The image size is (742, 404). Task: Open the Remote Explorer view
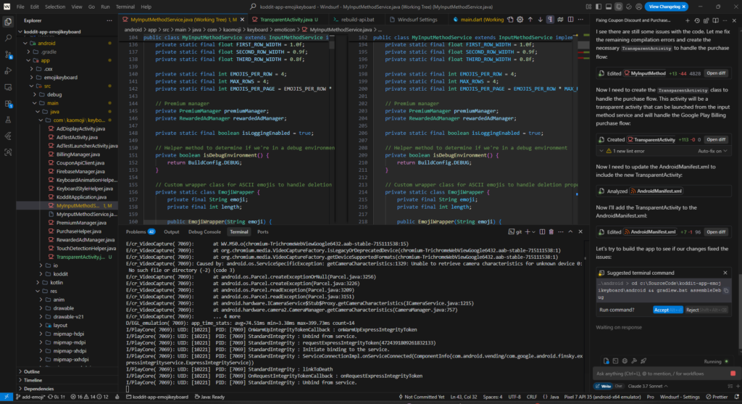(x=8, y=87)
